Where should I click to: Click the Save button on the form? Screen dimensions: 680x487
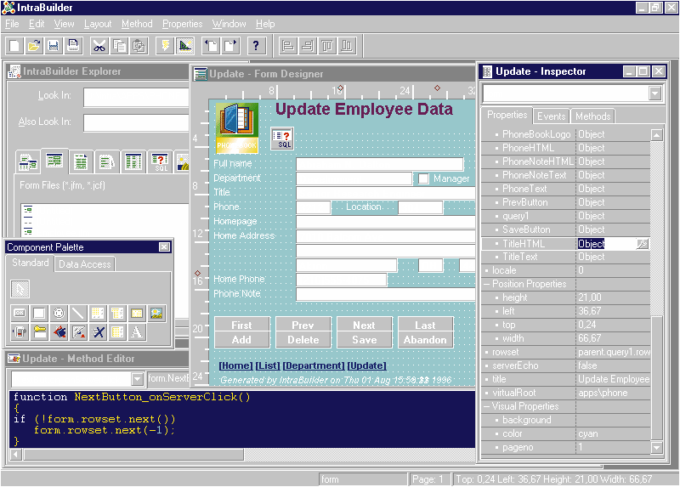click(x=365, y=340)
